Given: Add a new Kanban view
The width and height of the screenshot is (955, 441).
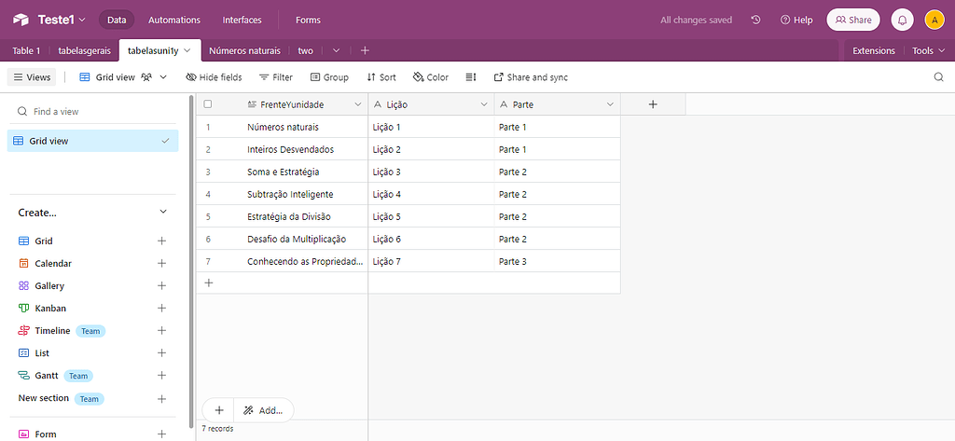Looking at the screenshot, I should coord(161,309).
